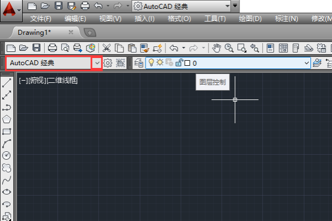This screenshot has width=332, height=221.
Task: Select the Spline curve tool
Action: [x=7, y=180]
